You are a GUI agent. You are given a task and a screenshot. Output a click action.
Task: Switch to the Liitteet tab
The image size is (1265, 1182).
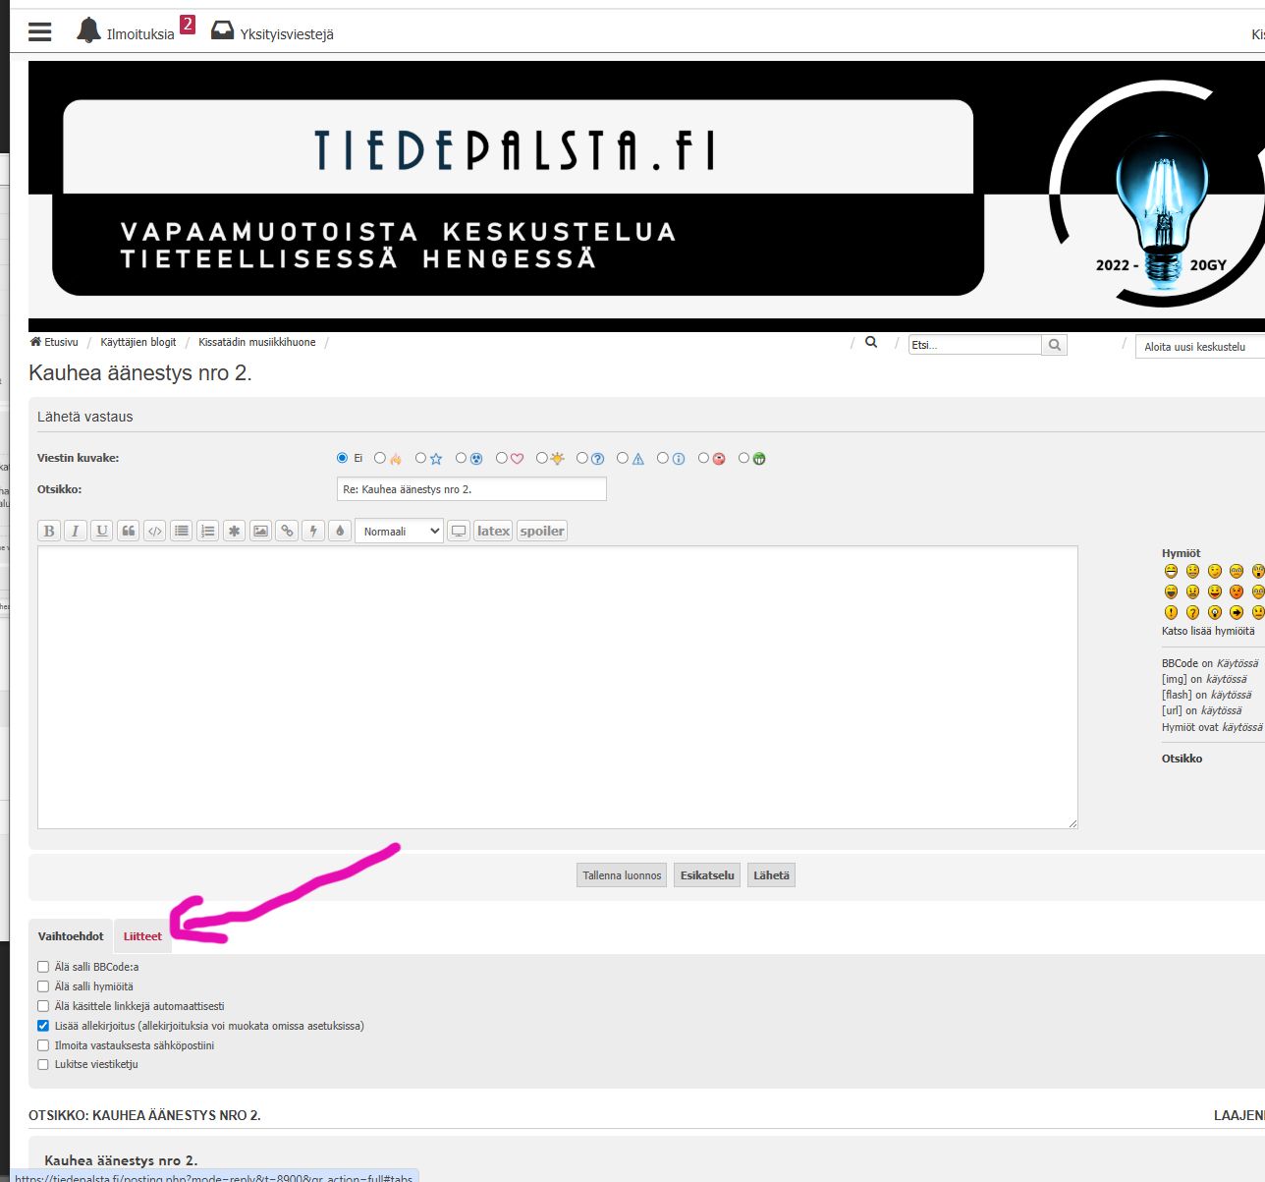[x=142, y=936]
